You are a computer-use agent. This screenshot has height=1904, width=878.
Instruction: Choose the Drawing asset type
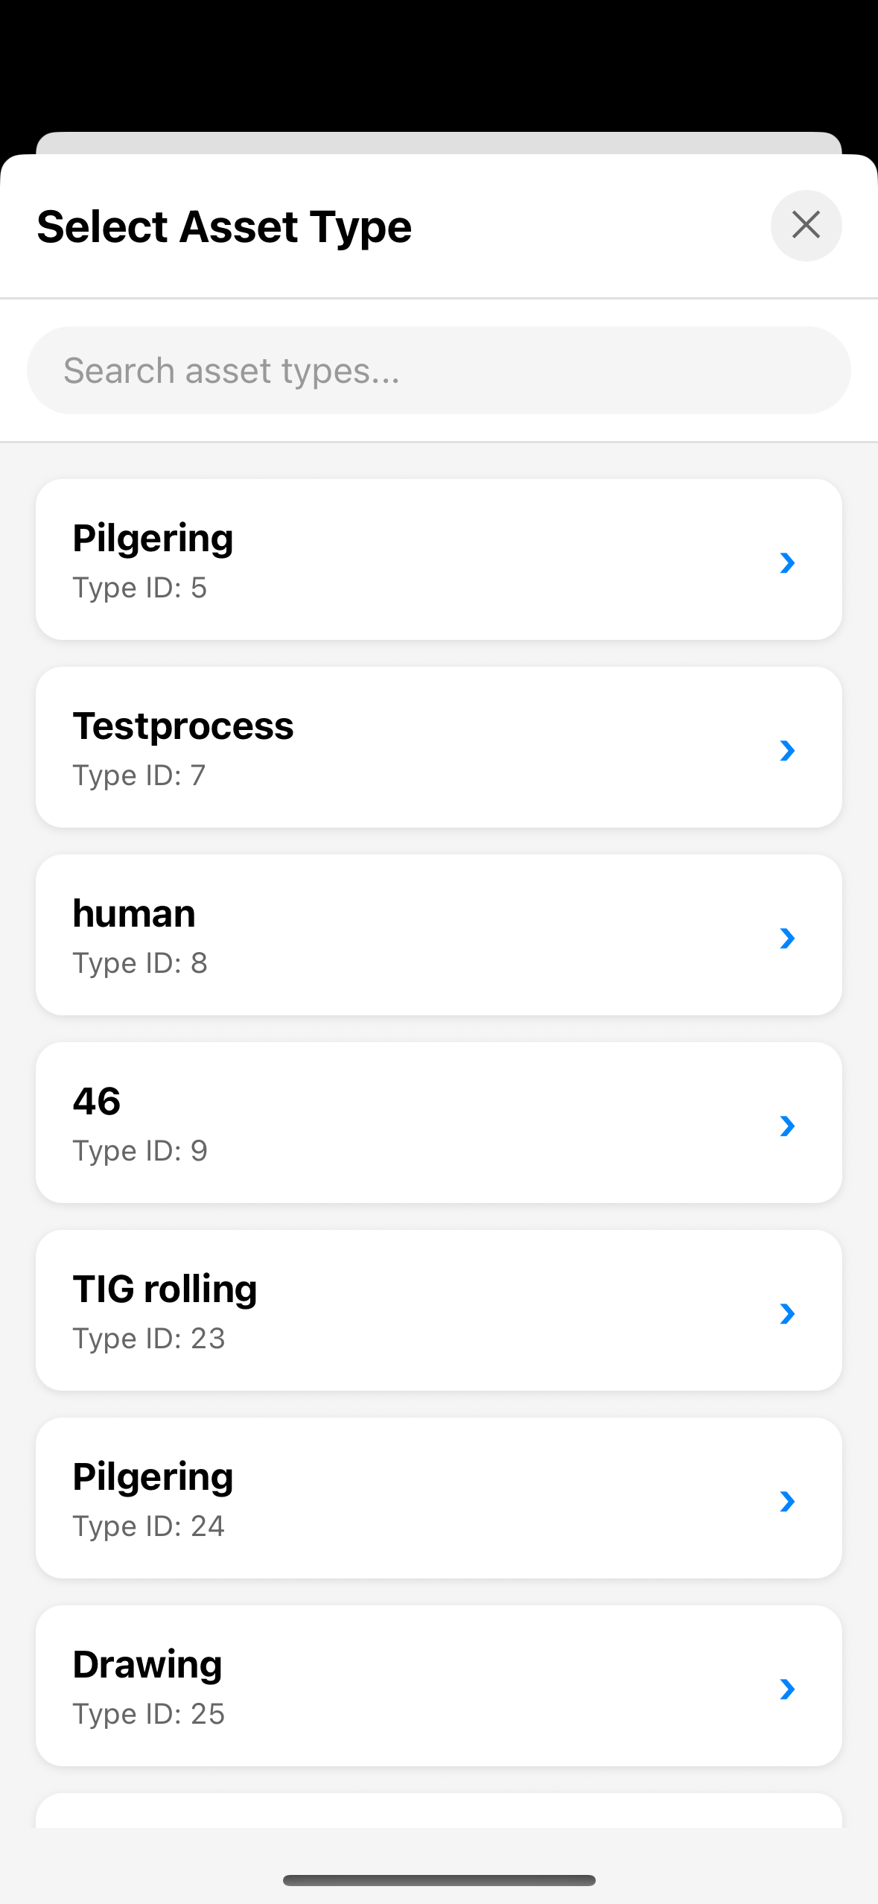click(372, 1686)
